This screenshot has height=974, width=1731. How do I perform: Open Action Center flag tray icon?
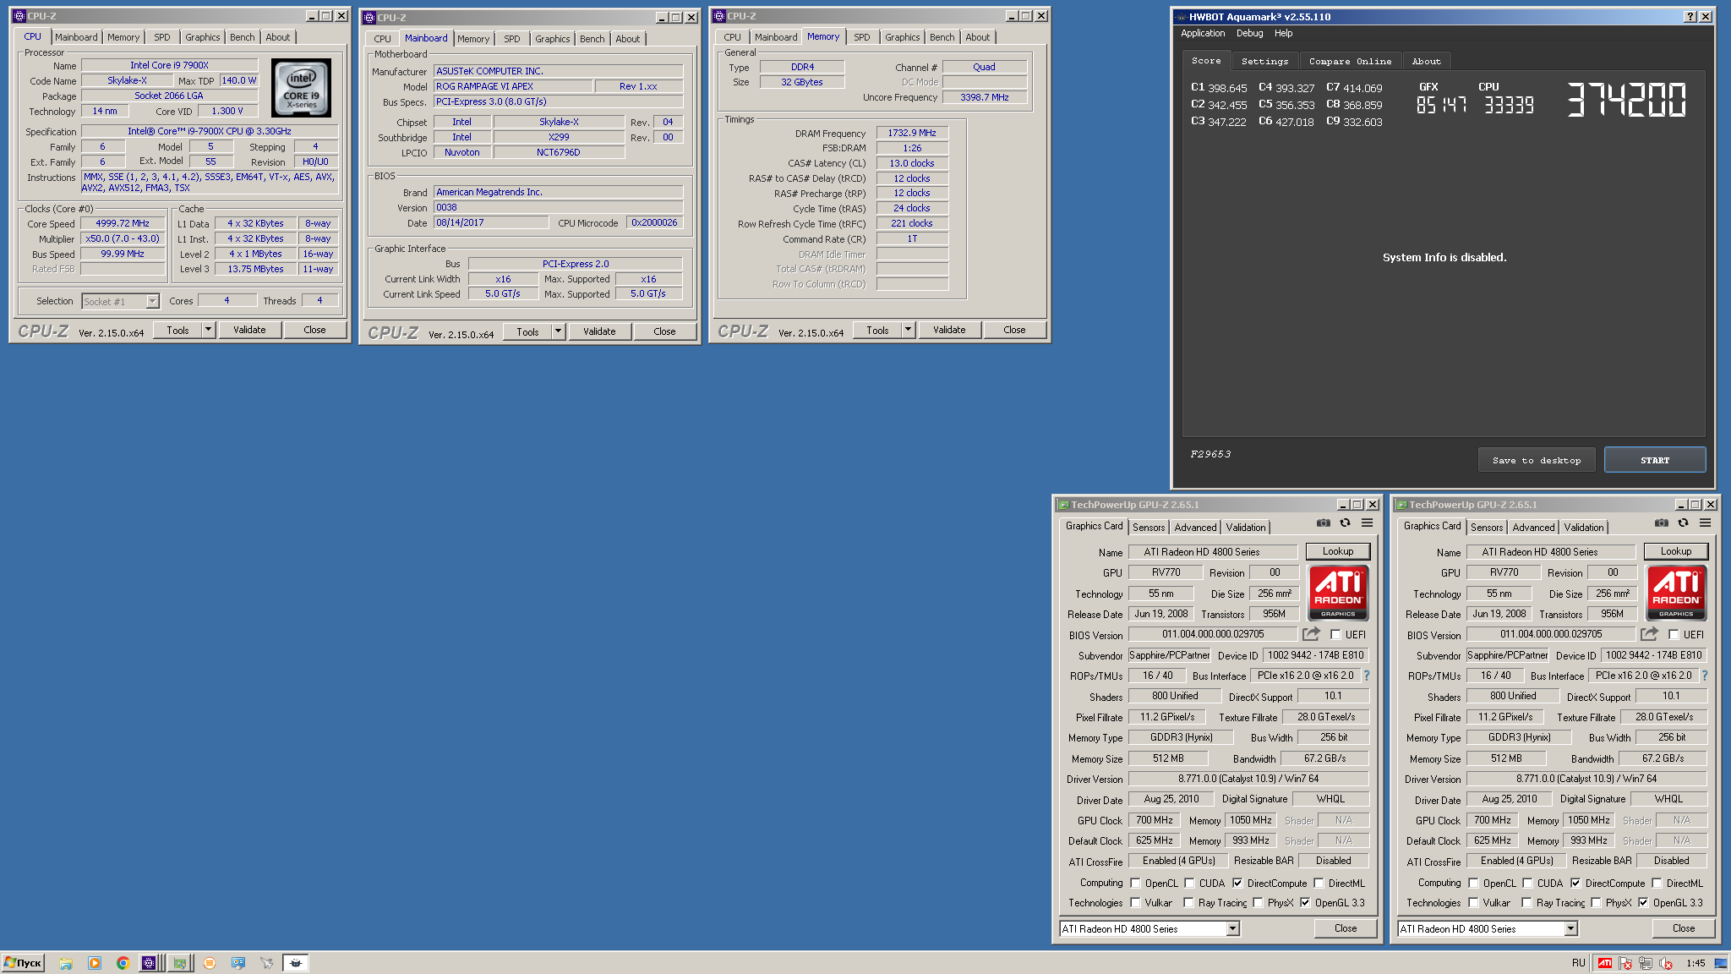[1625, 963]
